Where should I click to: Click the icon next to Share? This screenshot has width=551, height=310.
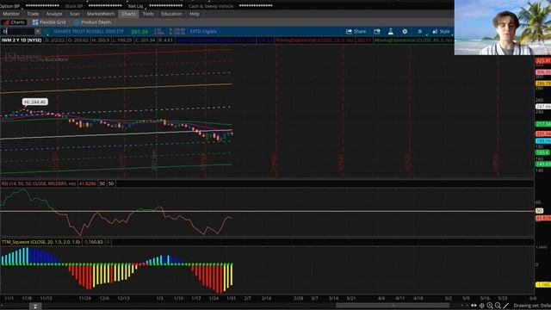(x=377, y=31)
